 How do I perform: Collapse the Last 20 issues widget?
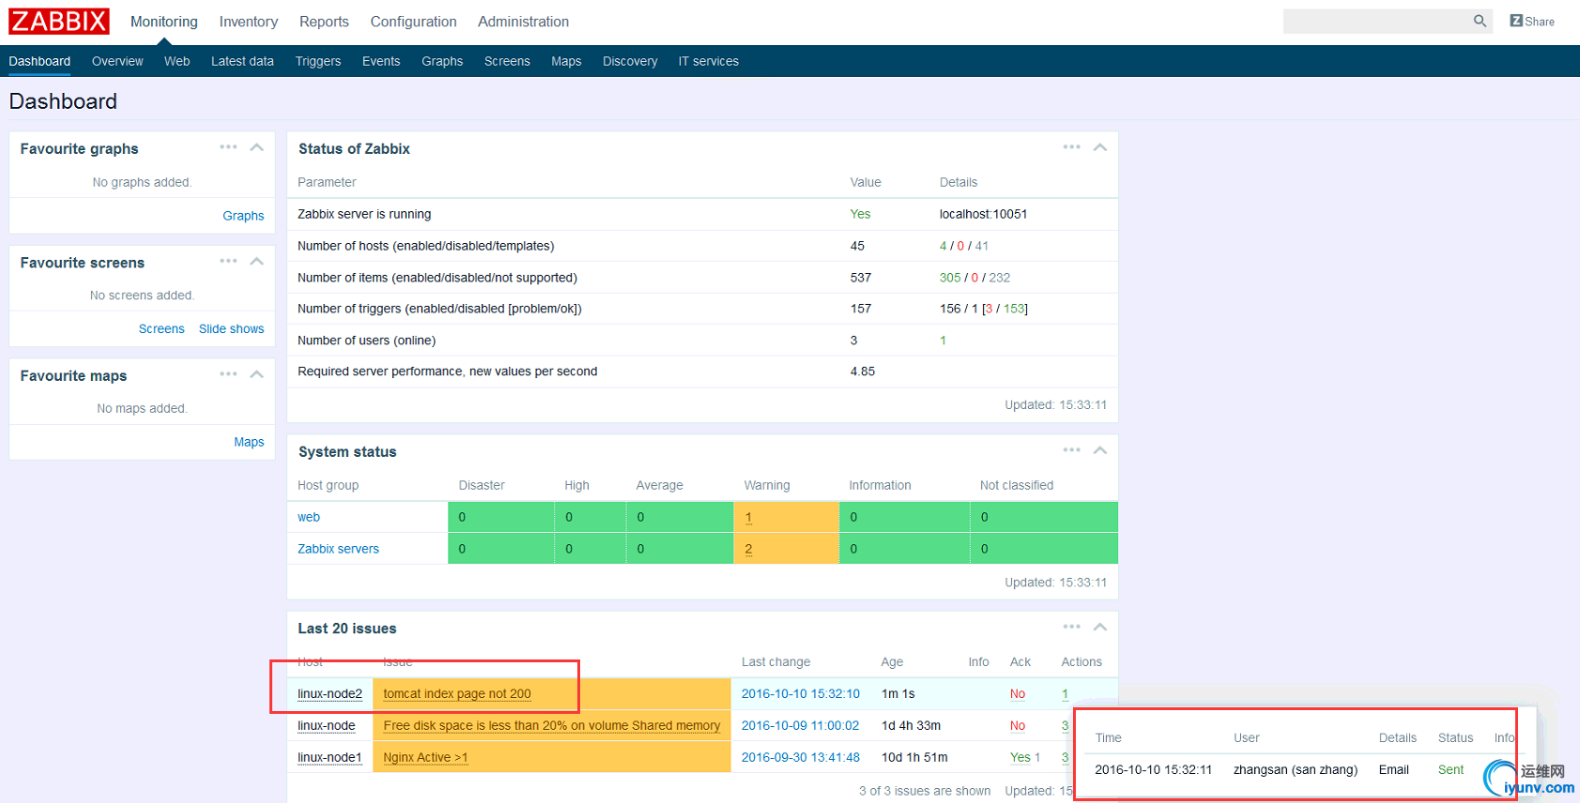(1100, 627)
